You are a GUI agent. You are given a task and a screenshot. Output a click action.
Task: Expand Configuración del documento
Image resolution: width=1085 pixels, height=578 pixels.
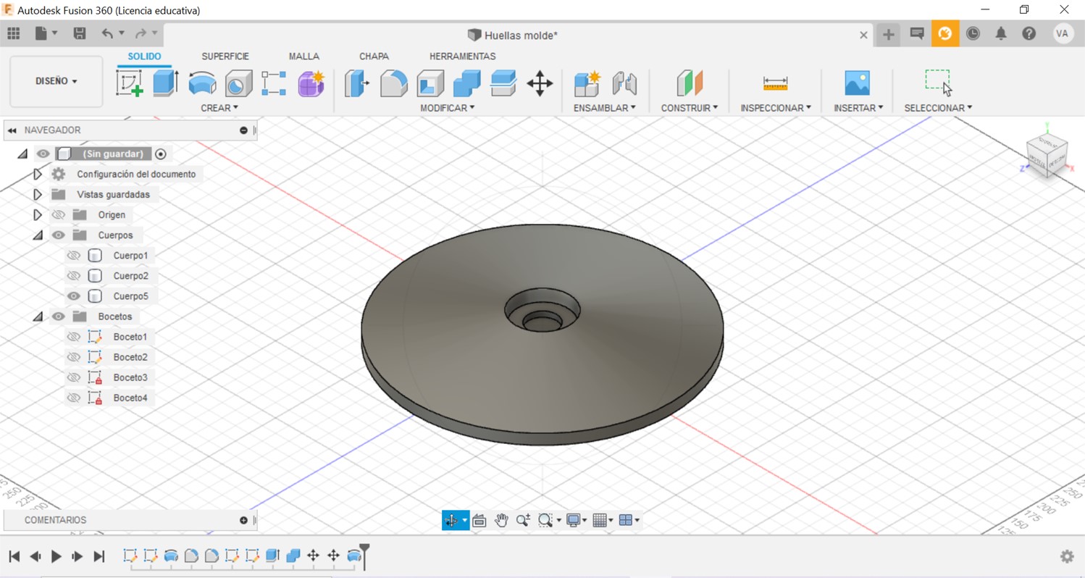pyautogui.click(x=38, y=174)
